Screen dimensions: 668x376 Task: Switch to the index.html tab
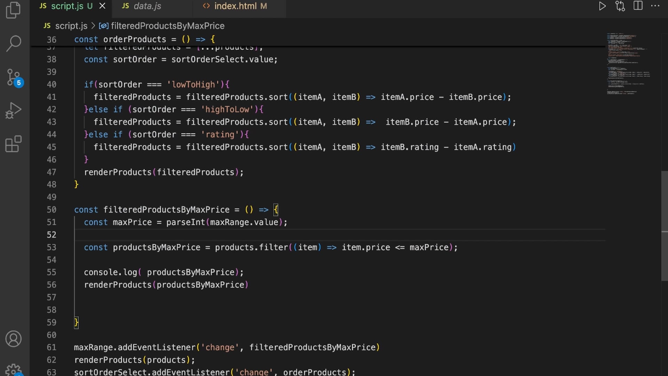[x=235, y=6]
